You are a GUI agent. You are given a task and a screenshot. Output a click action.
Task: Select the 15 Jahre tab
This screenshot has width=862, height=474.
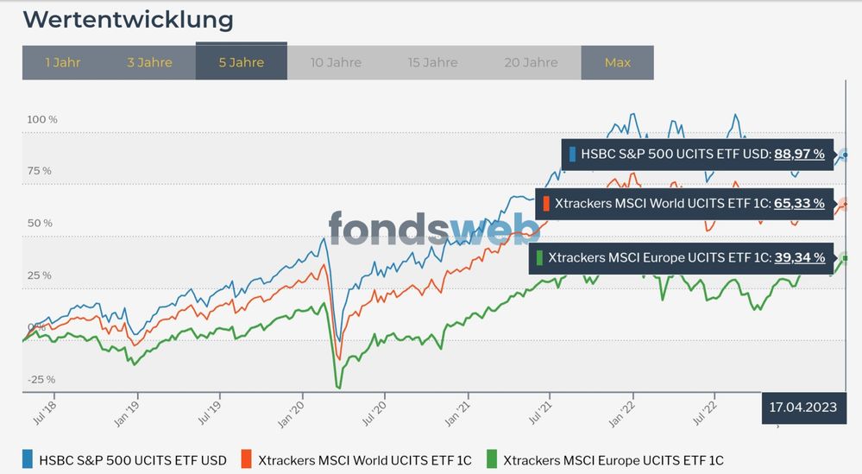[433, 62]
